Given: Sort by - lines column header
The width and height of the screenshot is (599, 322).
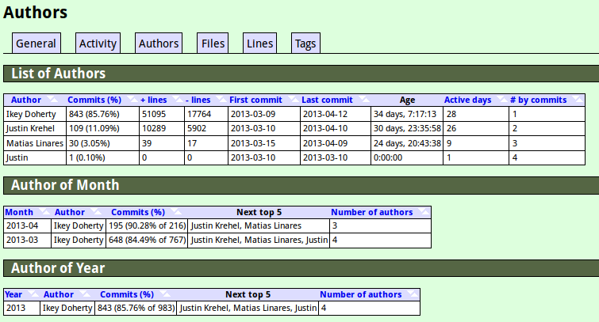Looking at the screenshot, I should (x=198, y=100).
